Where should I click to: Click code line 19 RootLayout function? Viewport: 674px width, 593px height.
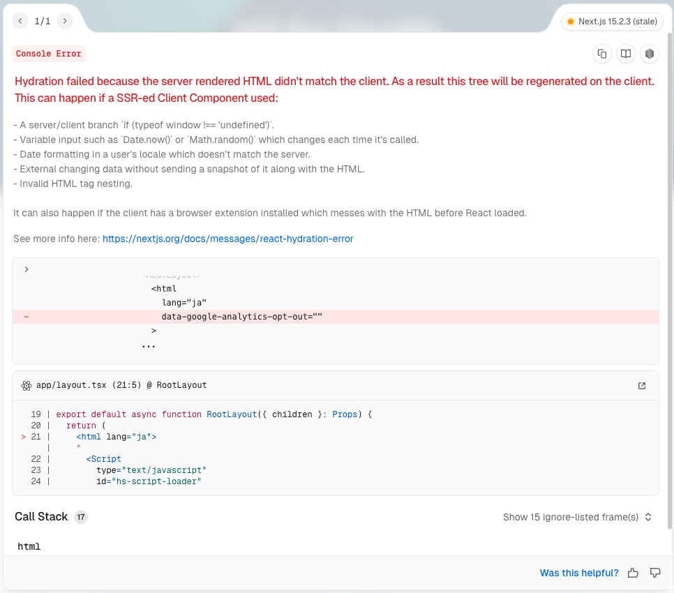point(214,414)
